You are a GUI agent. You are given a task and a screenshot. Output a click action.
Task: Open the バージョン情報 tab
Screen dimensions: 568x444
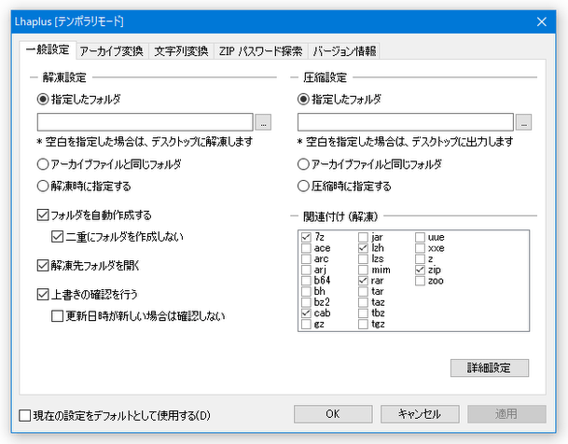point(344,51)
